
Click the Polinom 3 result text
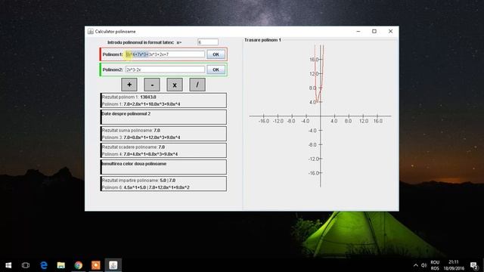tap(141, 138)
